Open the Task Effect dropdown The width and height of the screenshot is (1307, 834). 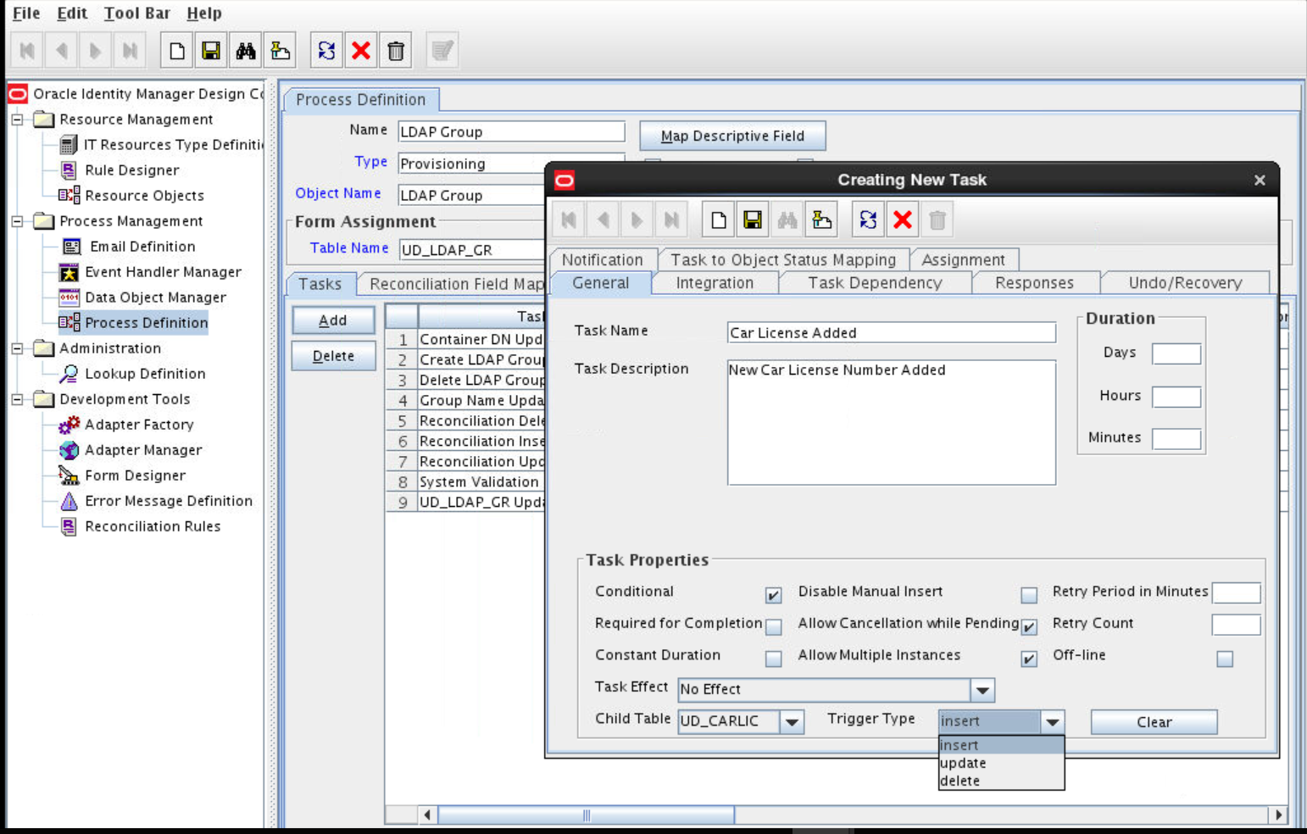pos(982,690)
